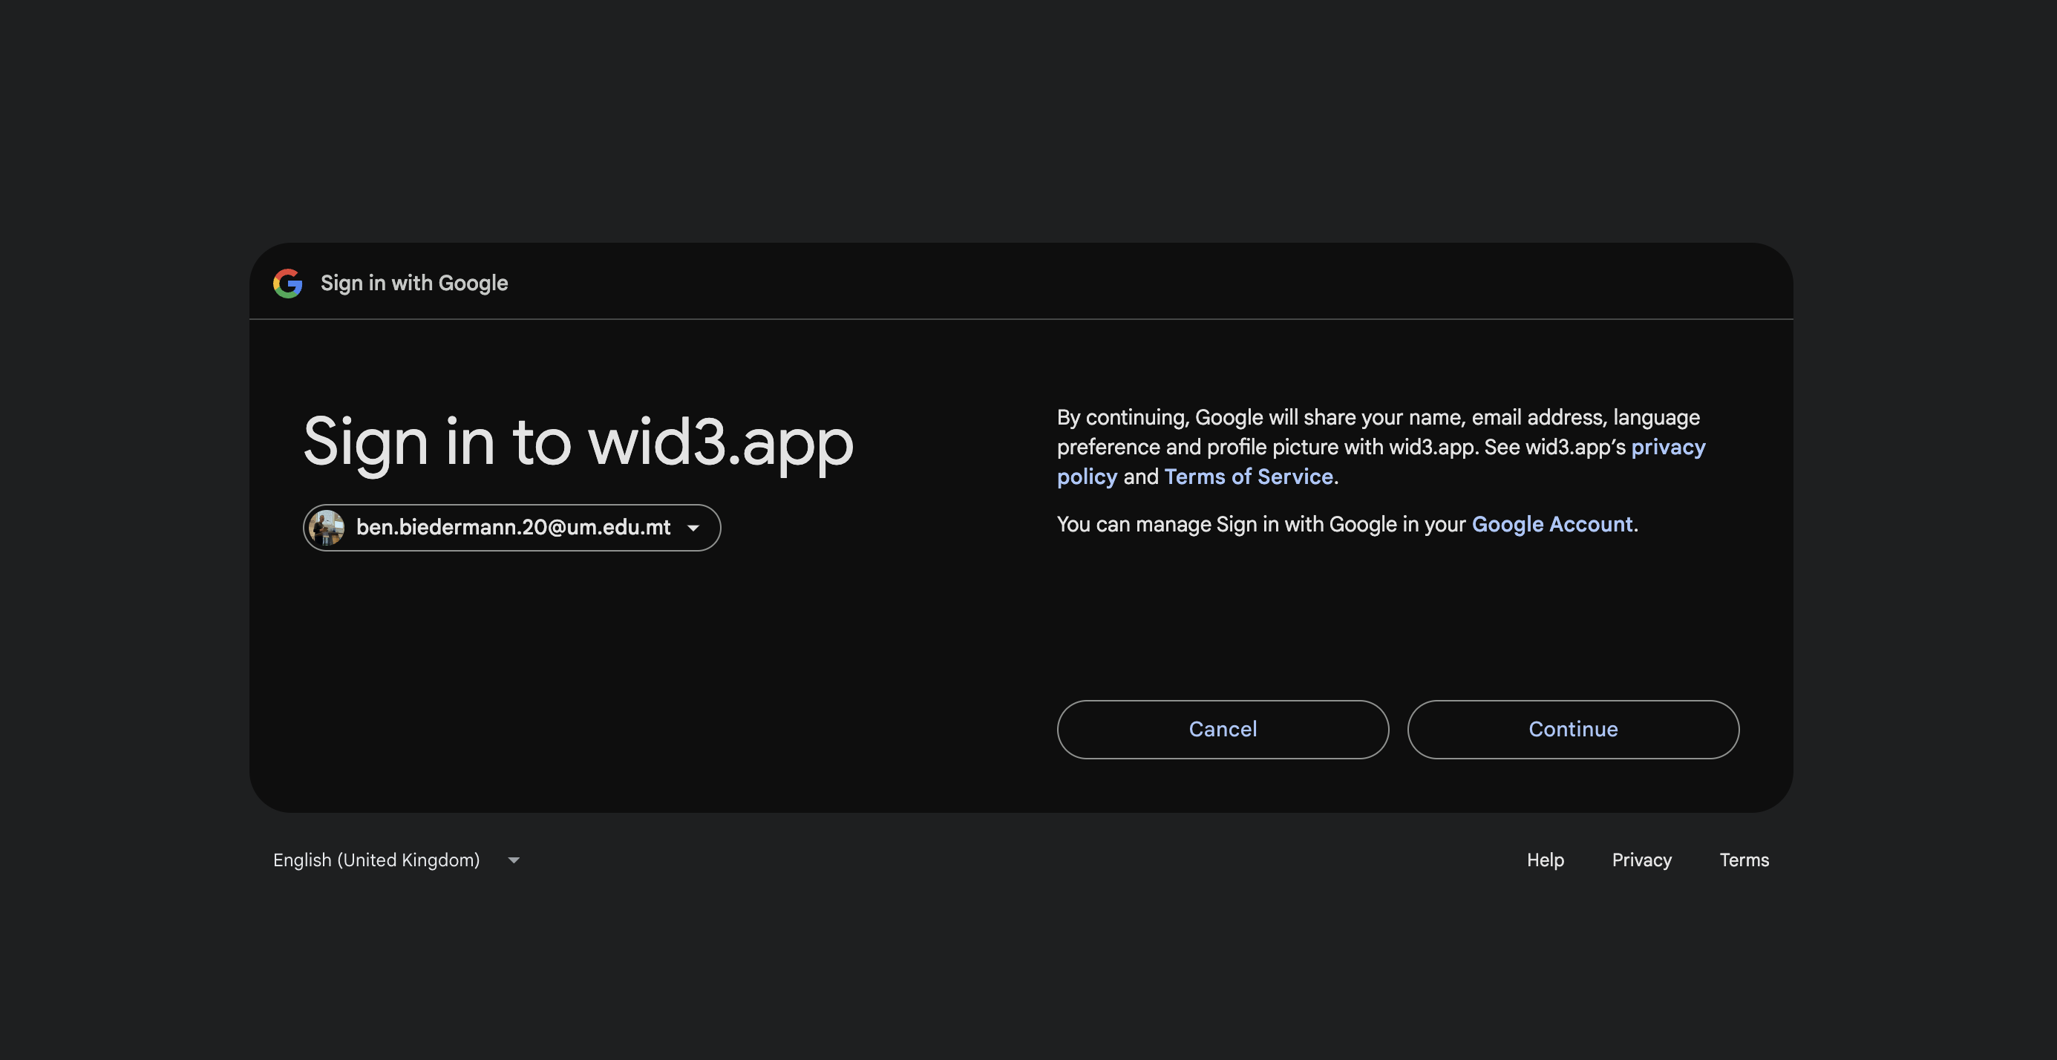Open the Help footer link
2057x1060 pixels.
coord(1545,860)
